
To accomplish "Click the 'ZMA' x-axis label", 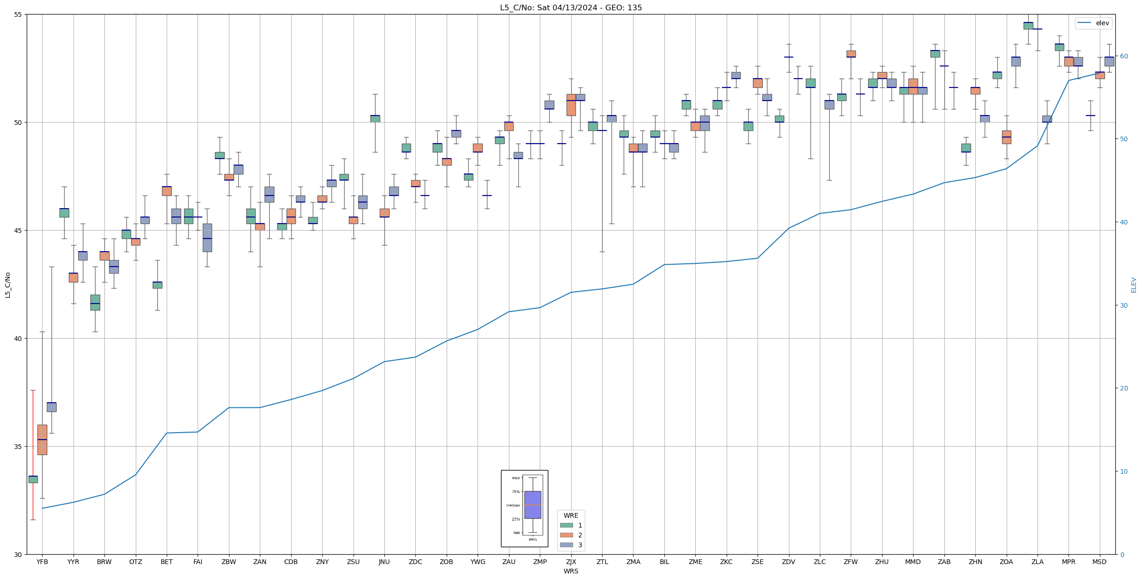I will (x=633, y=562).
